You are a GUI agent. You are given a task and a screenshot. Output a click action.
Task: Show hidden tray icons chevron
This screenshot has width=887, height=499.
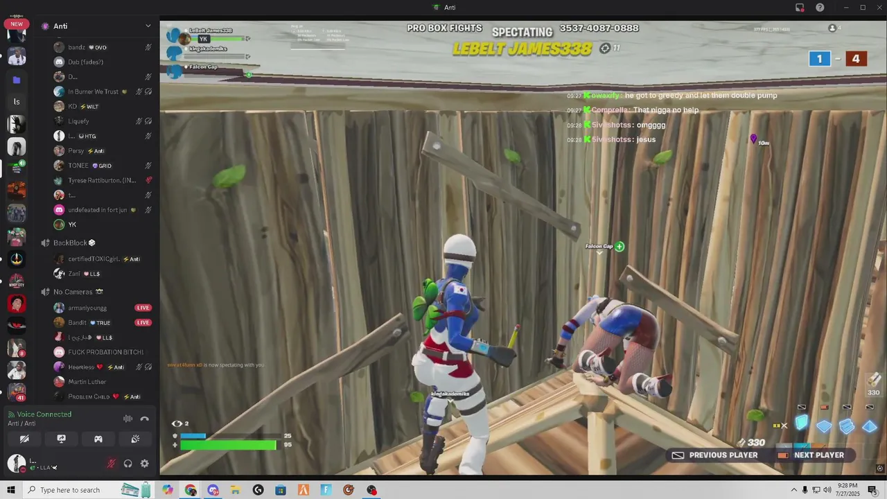click(794, 490)
